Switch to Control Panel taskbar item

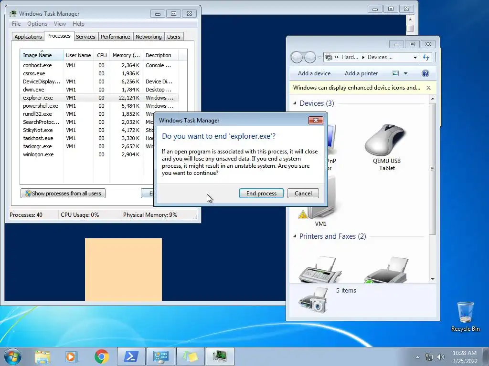161,356
